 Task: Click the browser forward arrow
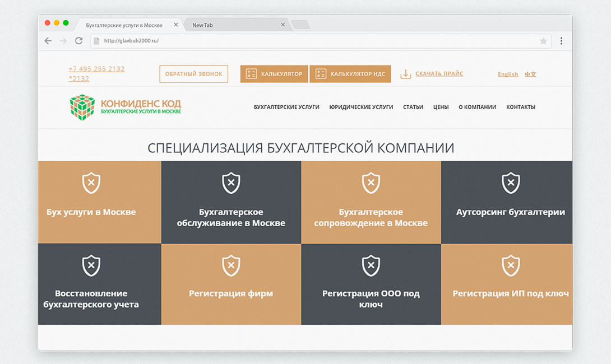(63, 41)
